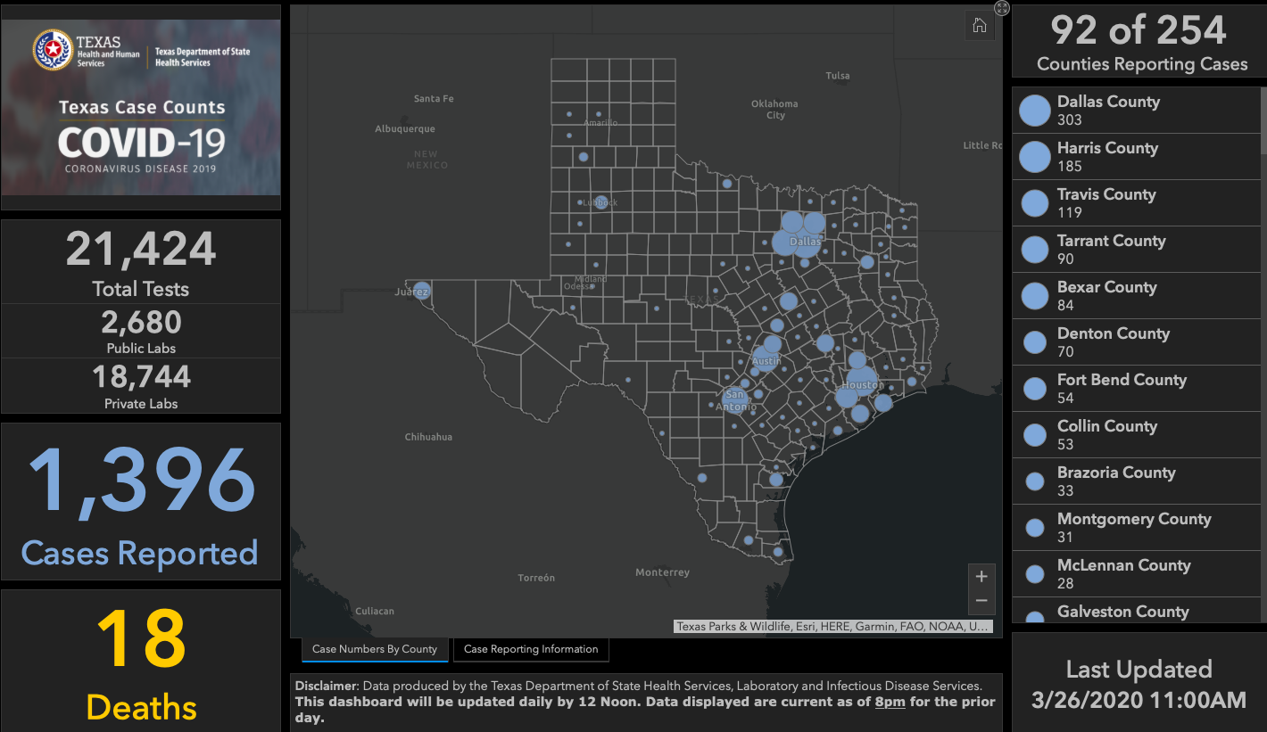Click the fullscreen expand icon above map
Viewport: 1267px width, 732px height.
(1002, 8)
